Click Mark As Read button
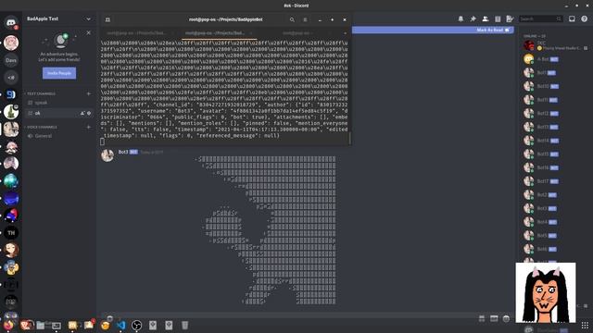Screen dimensions: 593x333 click(493, 30)
